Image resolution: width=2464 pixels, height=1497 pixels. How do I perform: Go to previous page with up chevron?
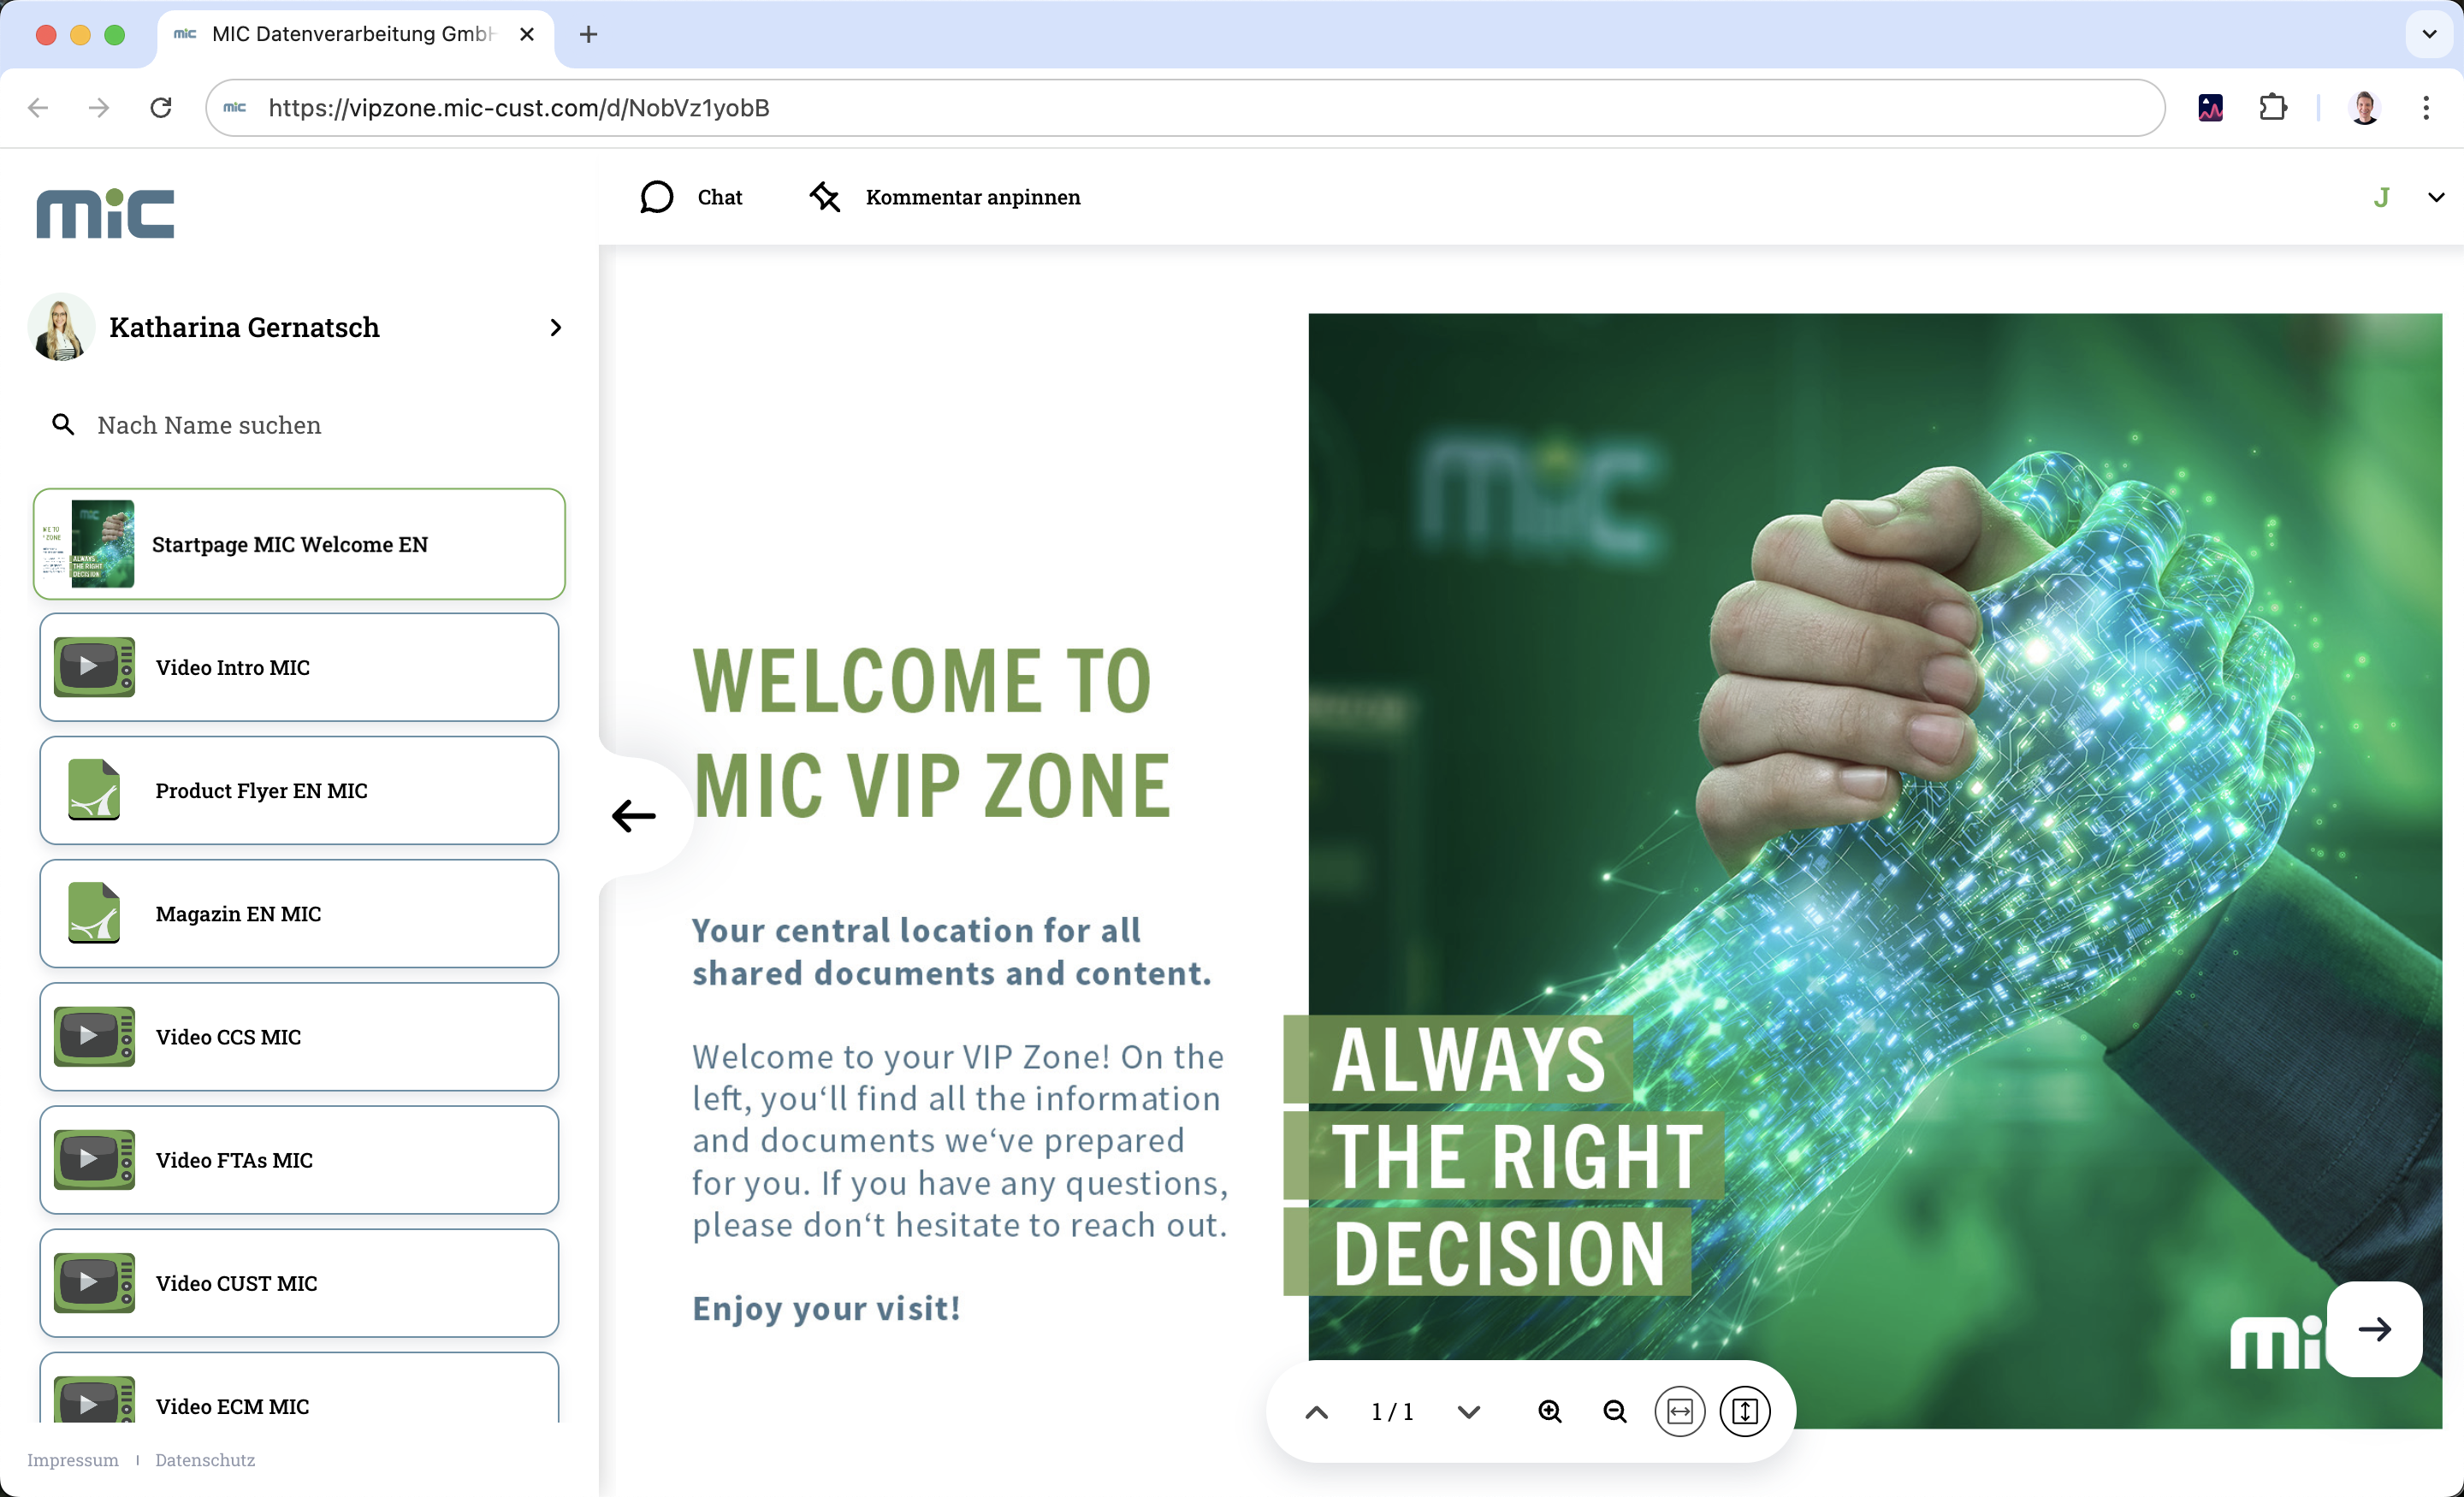click(x=1317, y=1412)
